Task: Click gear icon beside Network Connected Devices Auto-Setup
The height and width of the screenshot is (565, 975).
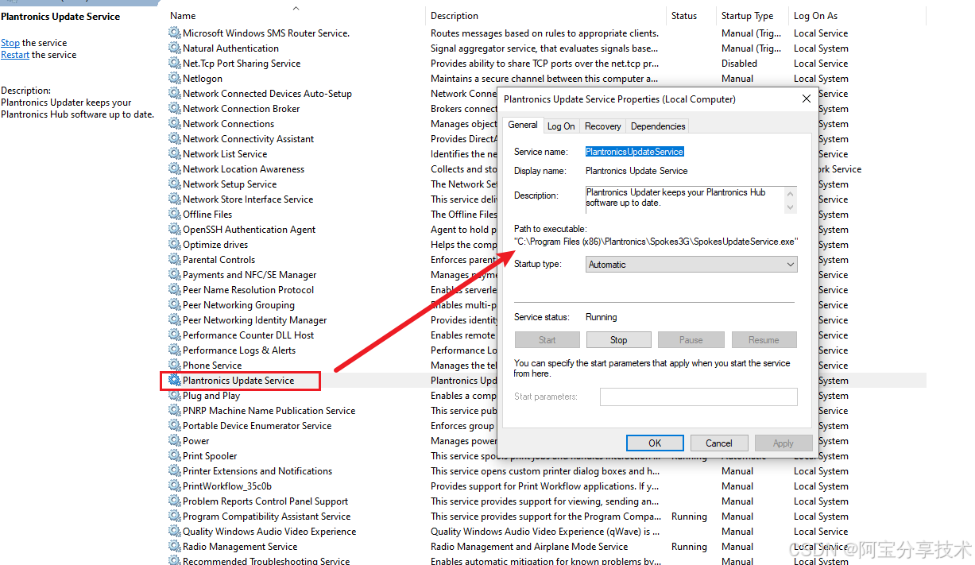Action: tap(175, 94)
